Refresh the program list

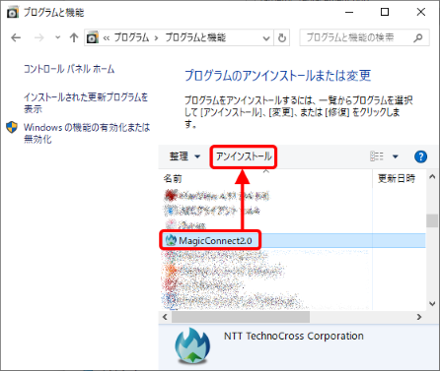coord(282,38)
